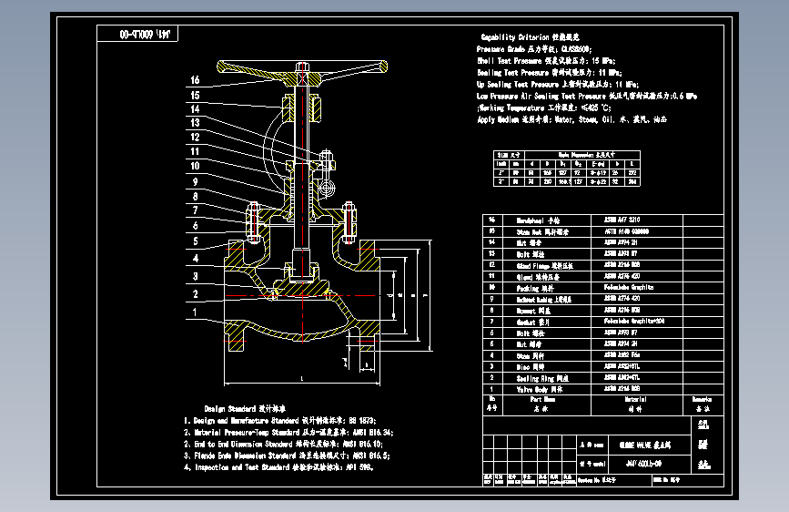Select the 'Gland' part name in row 11
Screen dimensions: 789x512
coord(538,277)
